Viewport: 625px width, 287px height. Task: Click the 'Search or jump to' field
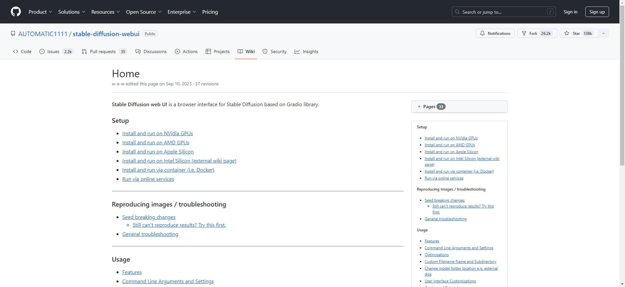[x=504, y=12]
